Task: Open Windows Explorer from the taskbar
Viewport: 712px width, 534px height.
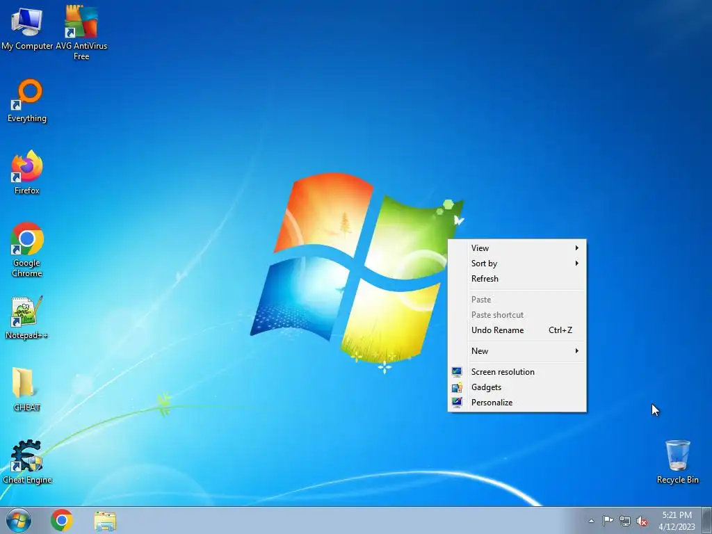Action: [x=105, y=521]
